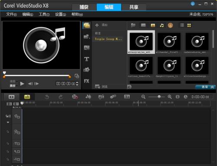Click the orange round library icon

pyautogui.click(x=170, y=25)
